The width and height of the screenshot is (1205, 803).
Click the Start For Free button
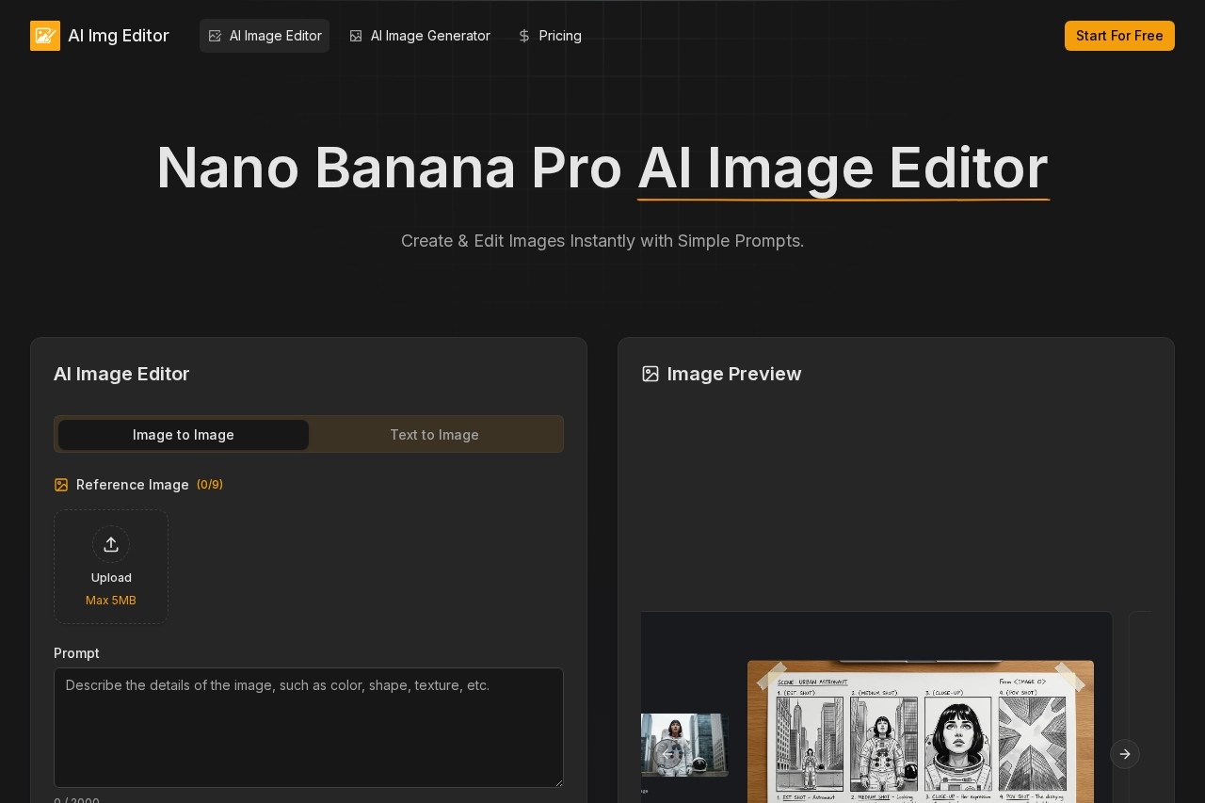[1119, 36]
